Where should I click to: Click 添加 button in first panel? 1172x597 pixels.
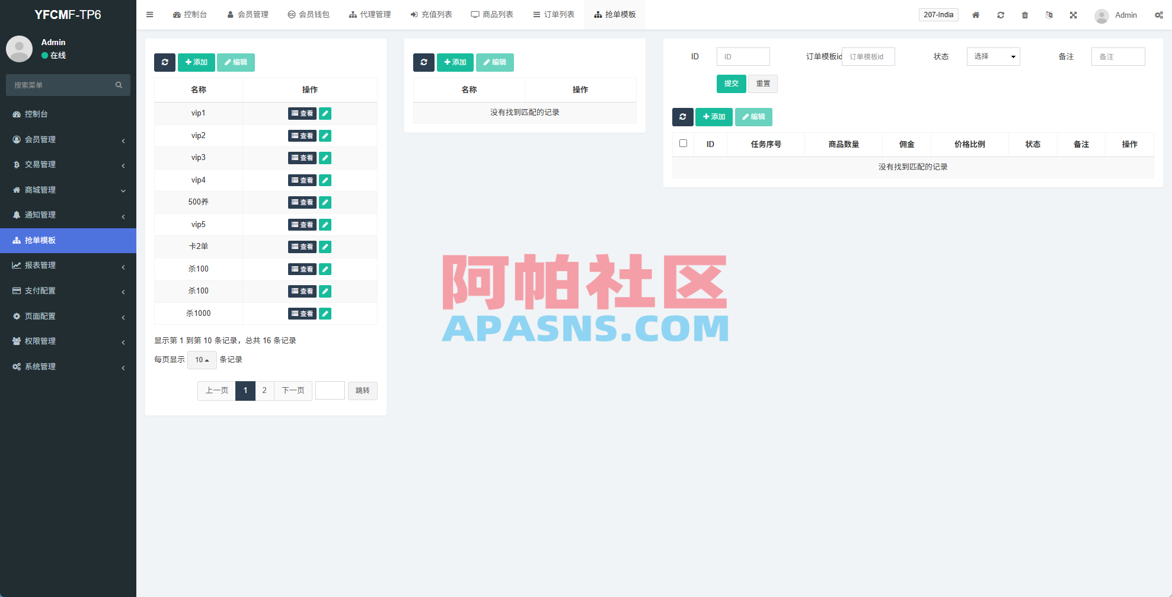click(x=196, y=62)
